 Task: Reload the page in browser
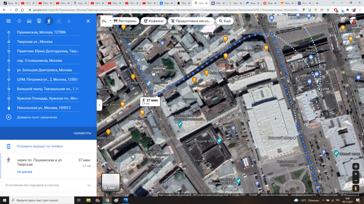click(16, 10)
